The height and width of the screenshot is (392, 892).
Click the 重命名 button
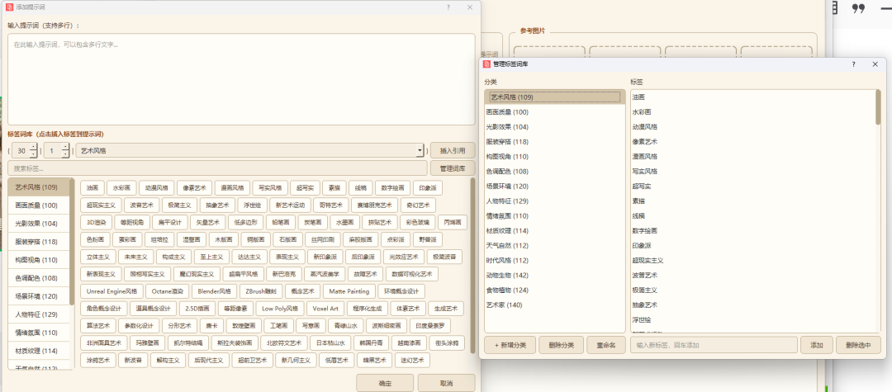[x=606, y=345]
